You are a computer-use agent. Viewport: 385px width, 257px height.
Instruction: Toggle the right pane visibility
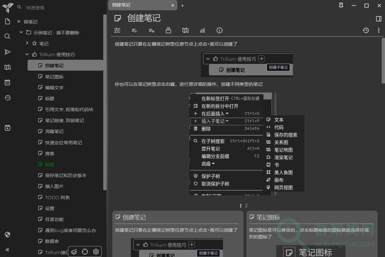coord(379,19)
